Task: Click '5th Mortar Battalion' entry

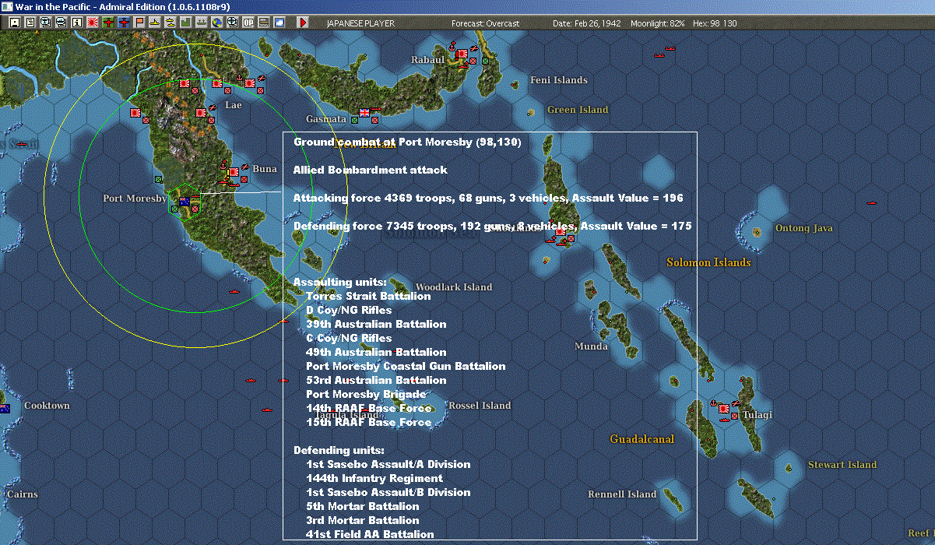Action: pyautogui.click(x=363, y=506)
